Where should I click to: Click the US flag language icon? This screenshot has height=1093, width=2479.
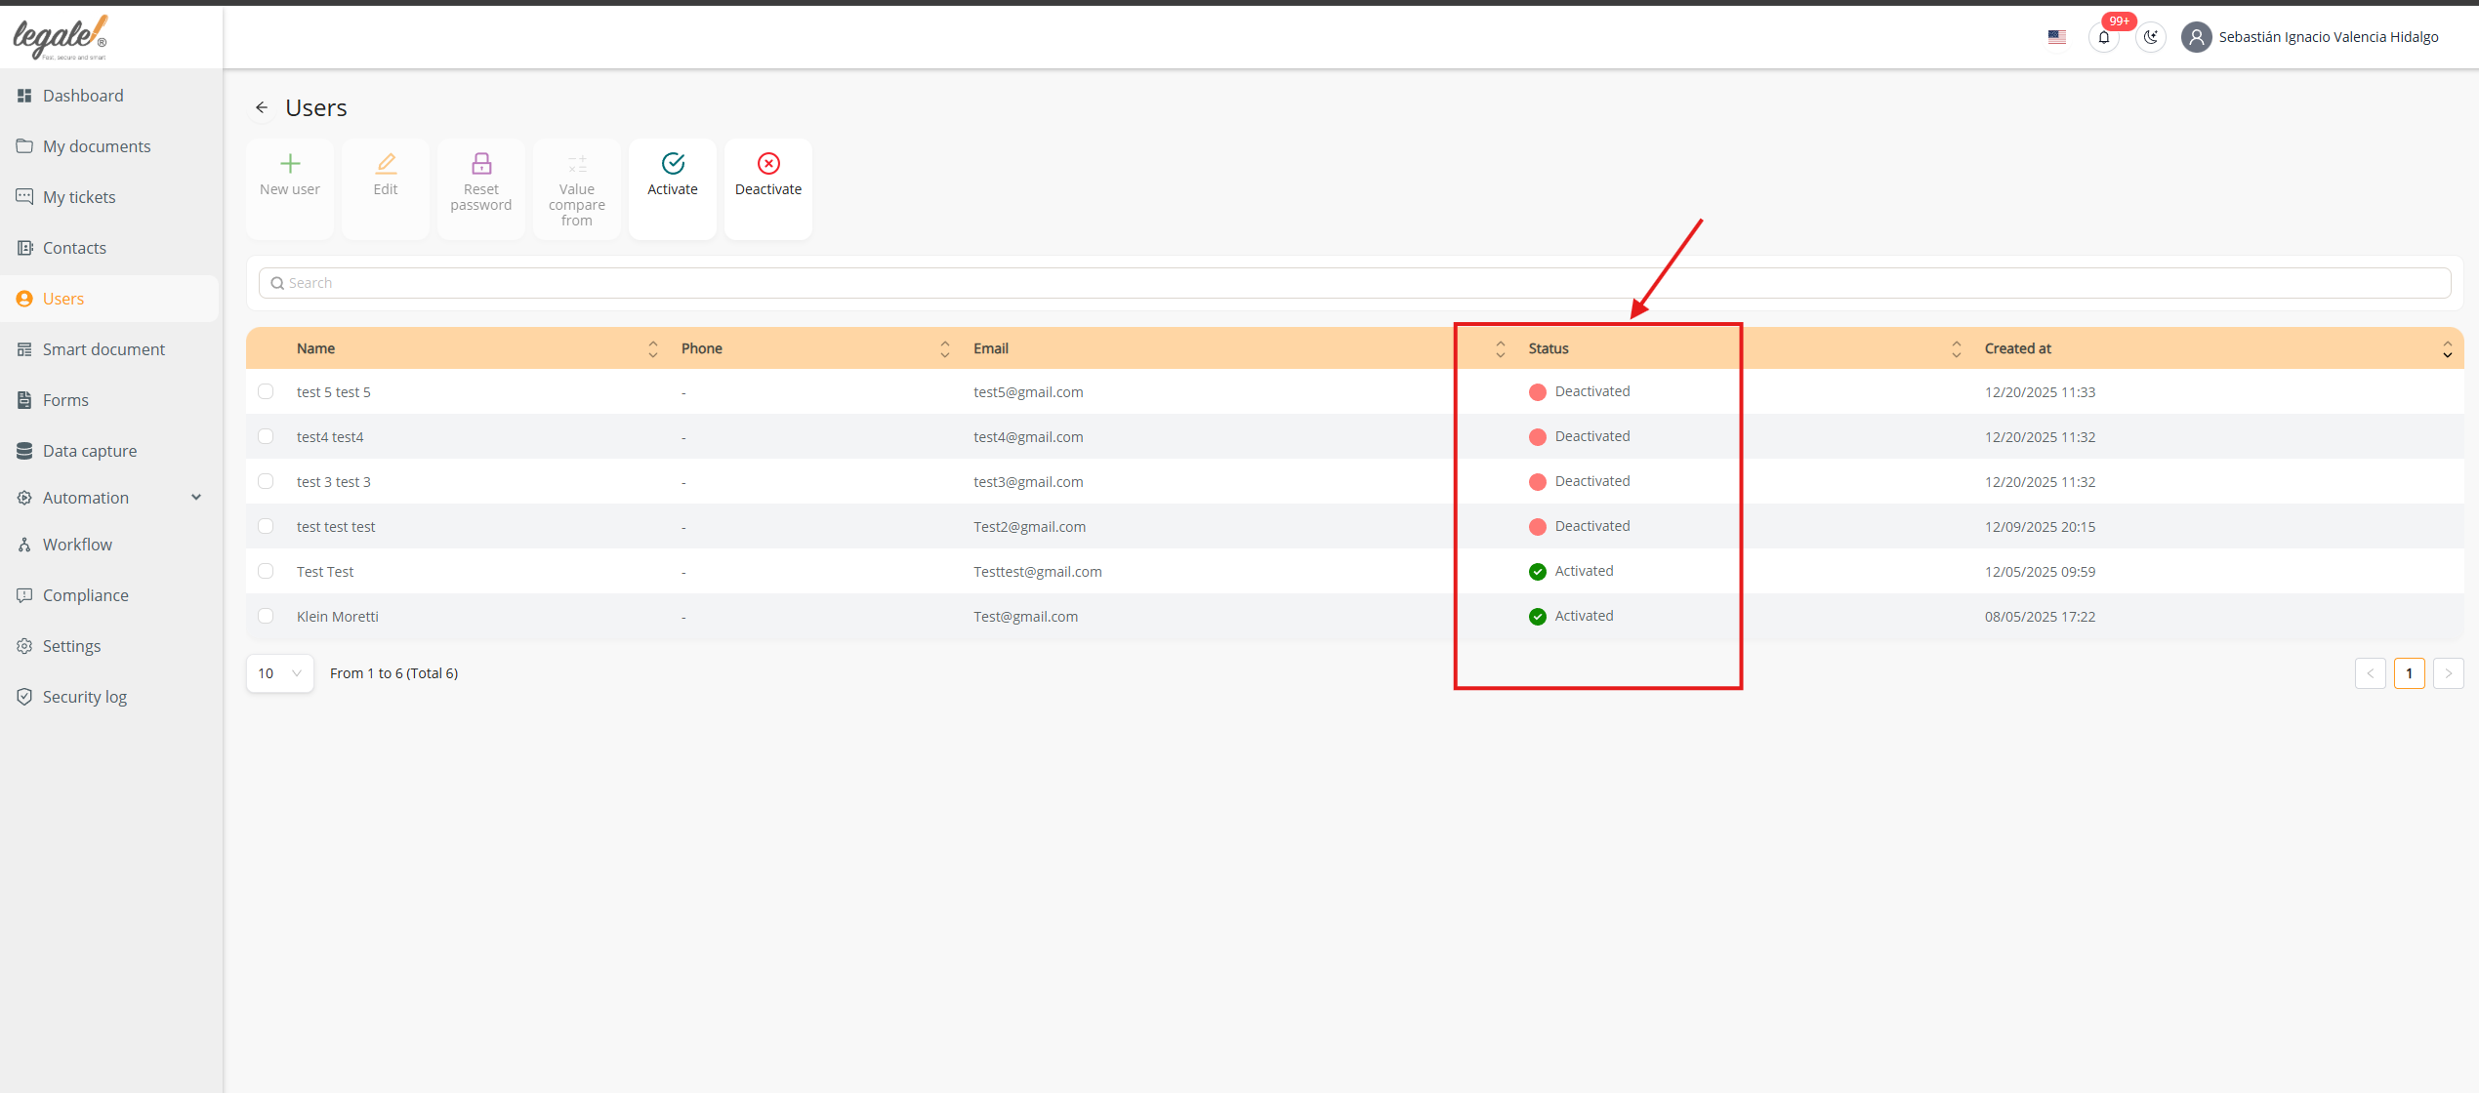(2056, 37)
